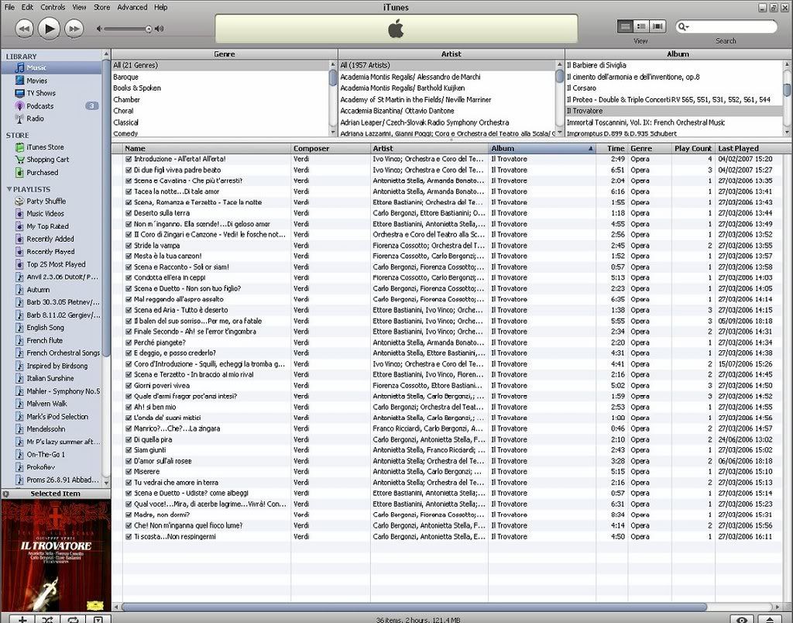The height and width of the screenshot is (623, 793).
Task: Collapse the PLAYLISTS section triangle
Action: click(x=9, y=189)
